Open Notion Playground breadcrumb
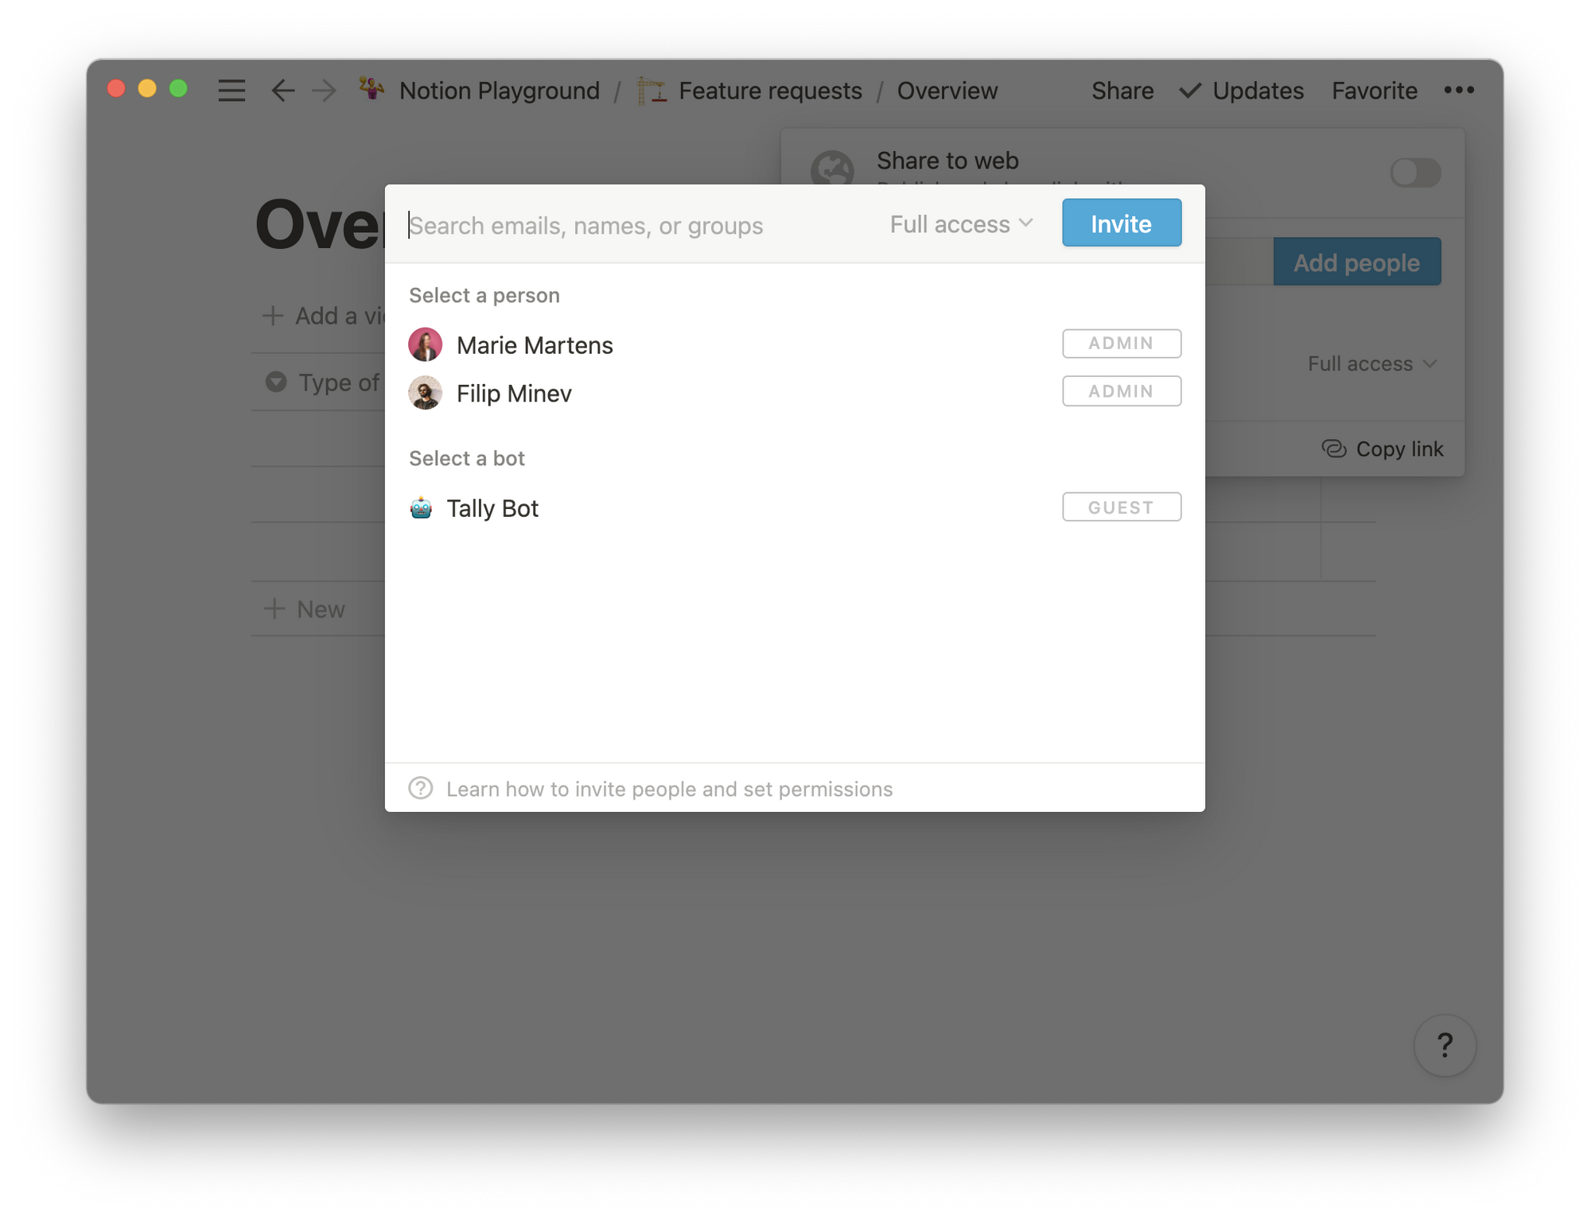1591x1219 pixels. (x=500, y=91)
